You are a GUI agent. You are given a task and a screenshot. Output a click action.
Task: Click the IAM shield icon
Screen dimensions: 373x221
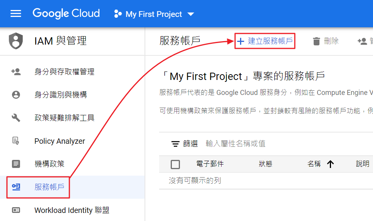click(16, 40)
